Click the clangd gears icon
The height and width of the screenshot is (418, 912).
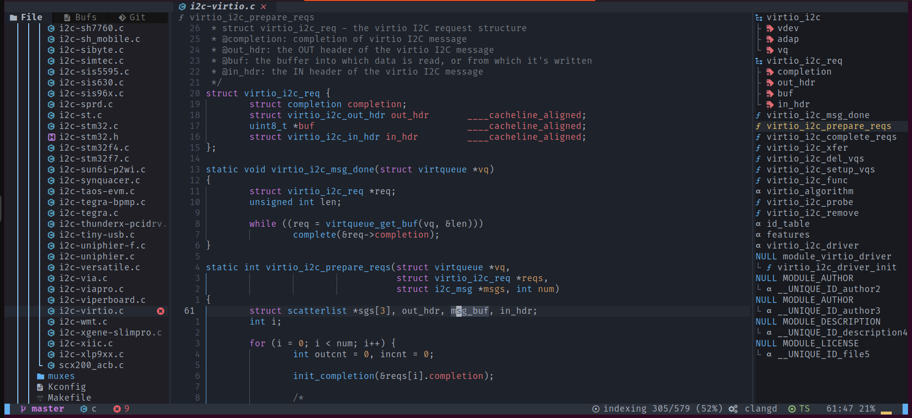733,409
